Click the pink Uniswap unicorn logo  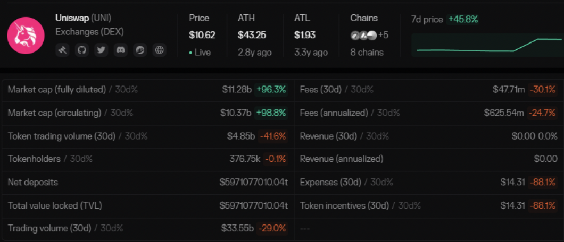26,35
